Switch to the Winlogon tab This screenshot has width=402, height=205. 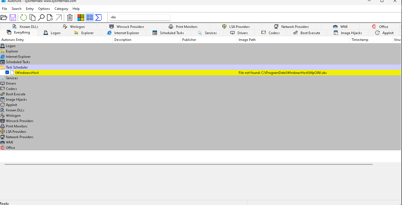coord(74,27)
